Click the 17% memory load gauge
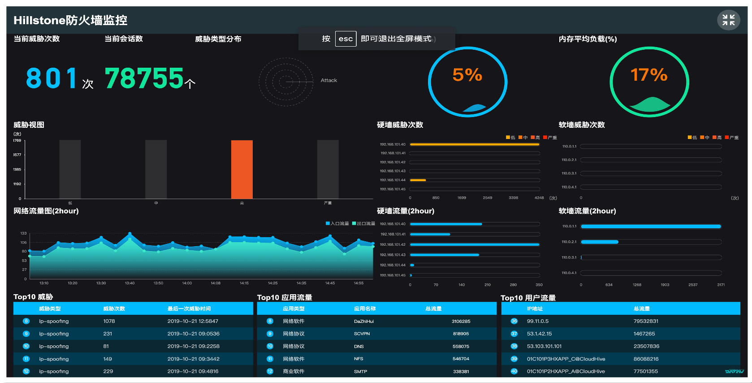Screen dimensions: 752x383 coord(649,82)
